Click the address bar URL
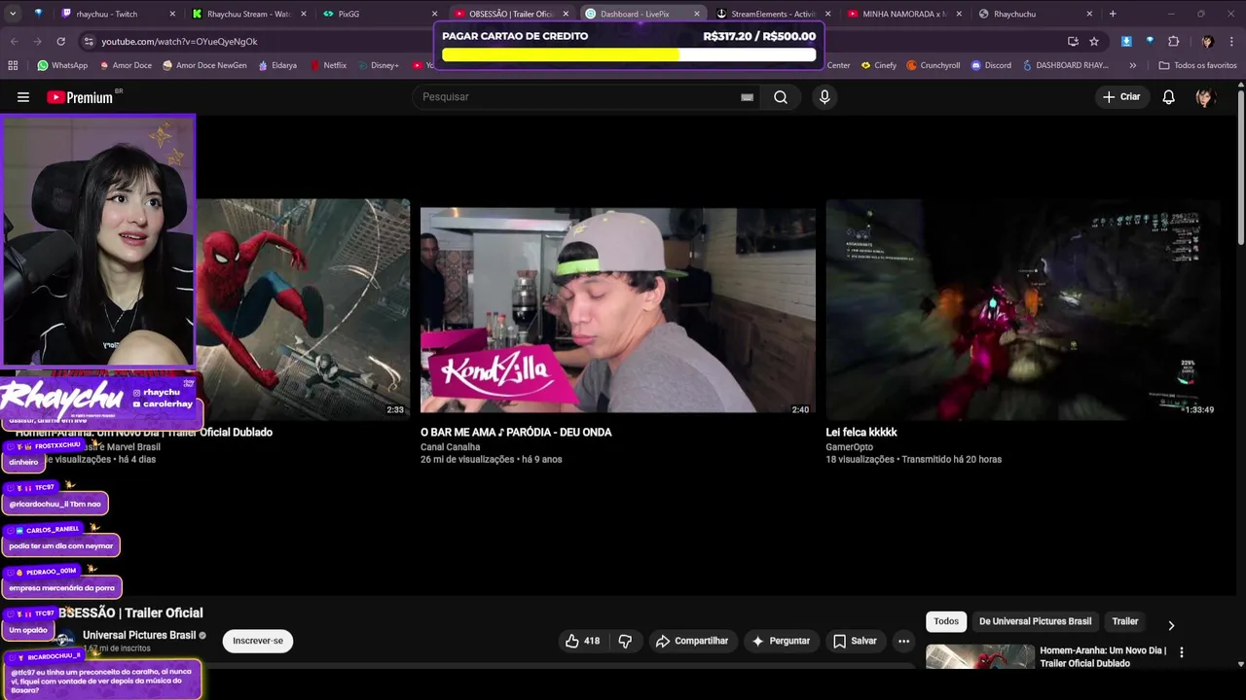1246x700 pixels. click(179, 42)
